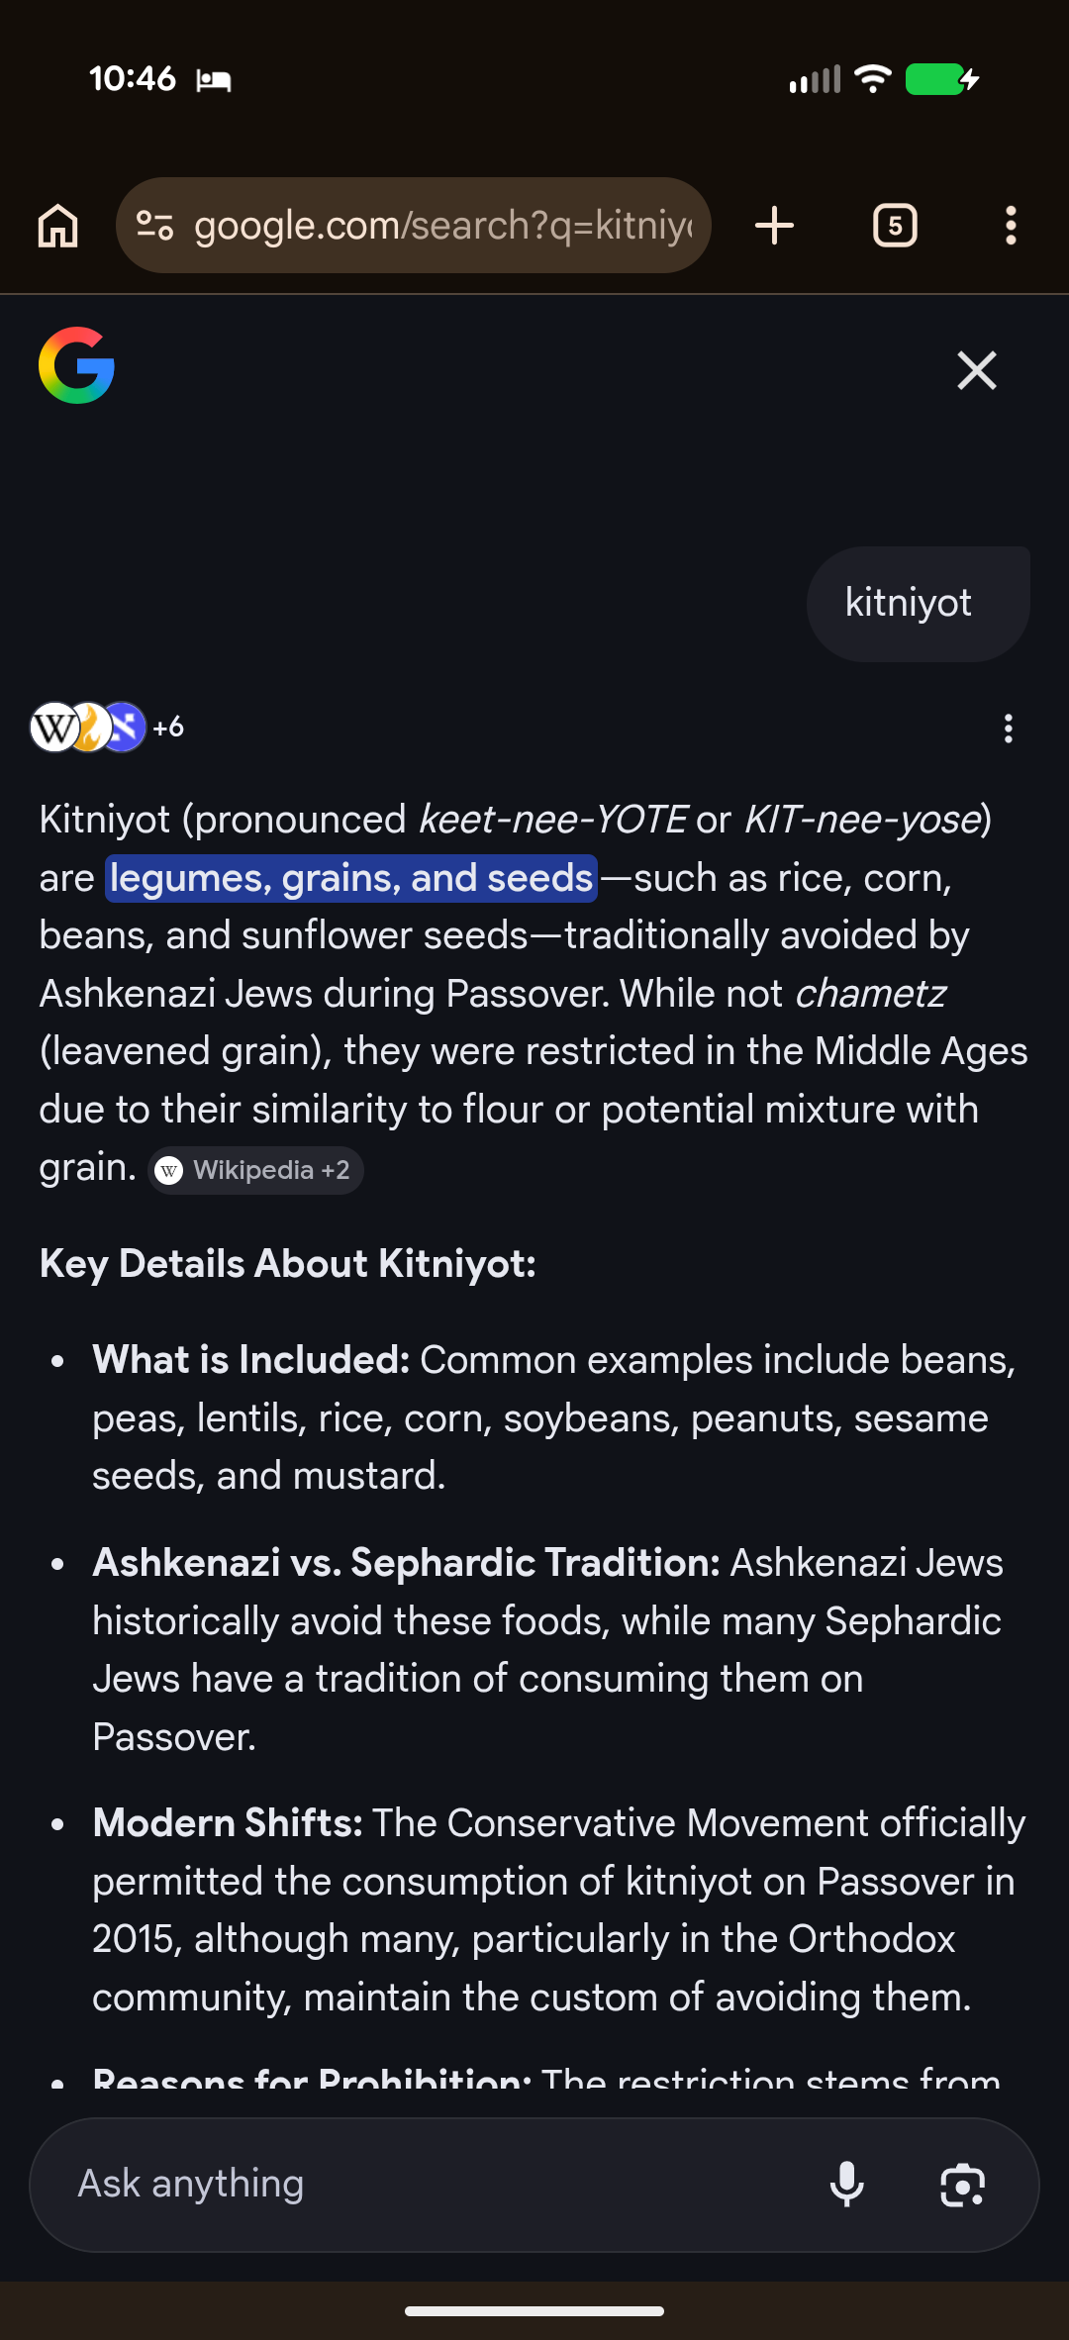The height and width of the screenshot is (2340, 1069).
Task: Tap the home indicator bar
Action: coord(534,2311)
